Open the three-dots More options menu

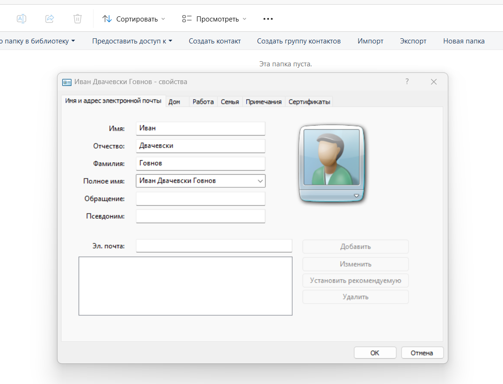pyautogui.click(x=268, y=19)
